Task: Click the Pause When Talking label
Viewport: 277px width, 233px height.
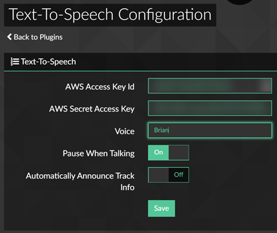Action: click(x=99, y=154)
